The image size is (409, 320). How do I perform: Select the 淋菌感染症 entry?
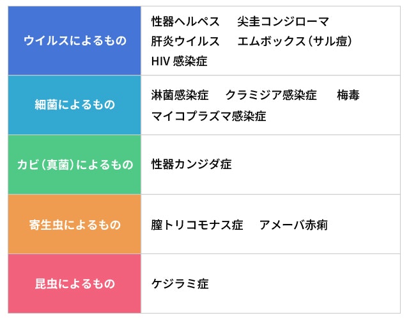tap(180, 95)
